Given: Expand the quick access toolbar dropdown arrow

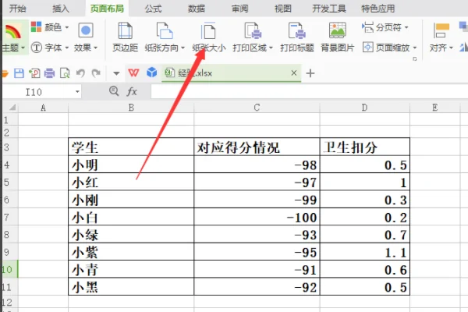Looking at the screenshot, I should [116, 73].
